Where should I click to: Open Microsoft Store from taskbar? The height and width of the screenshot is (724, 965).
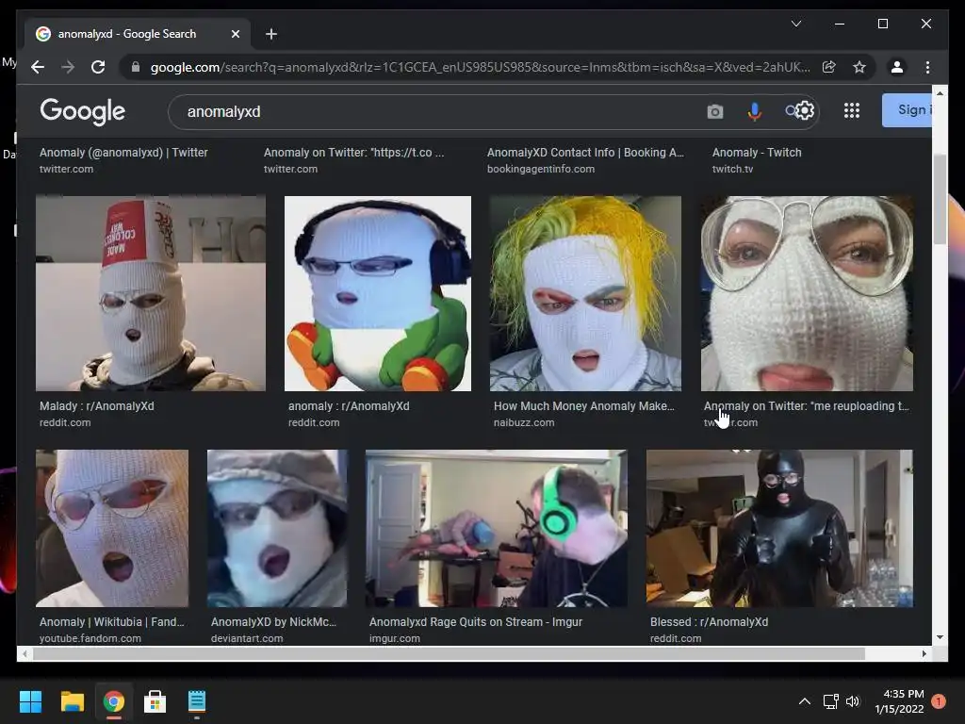click(155, 701)
